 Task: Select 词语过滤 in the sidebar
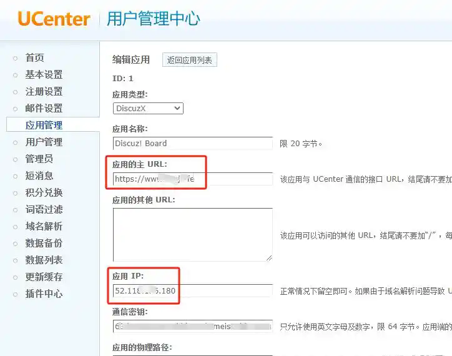click(x=44, y=210)
